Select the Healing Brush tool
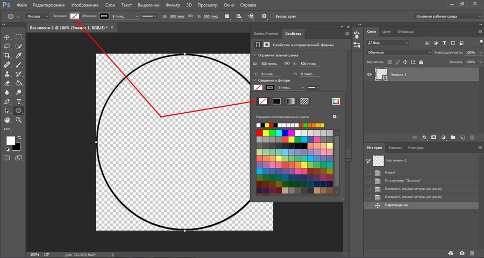This screenshot has width=484, height=258. coord(7,65)
